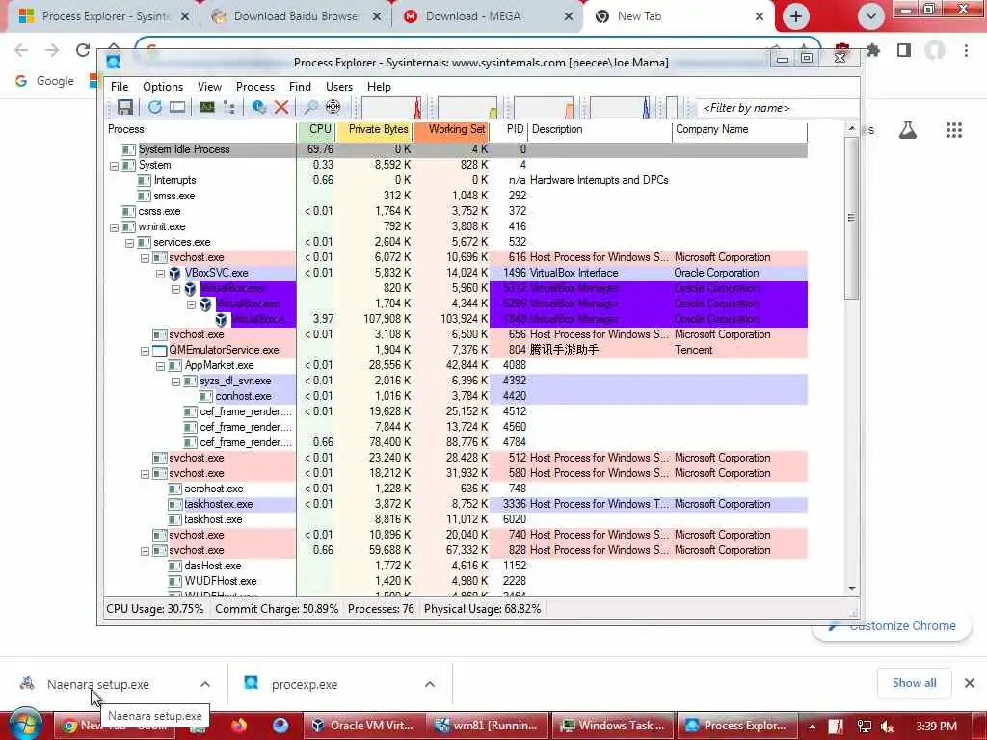Click the Oracle VM VirtualBox taskbar button

(363, 726)
